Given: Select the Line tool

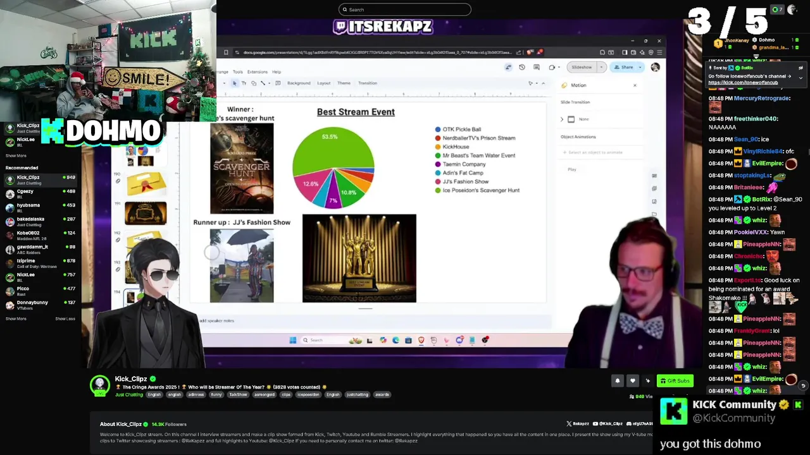Looking at the screenshot, I should [262, 83].
